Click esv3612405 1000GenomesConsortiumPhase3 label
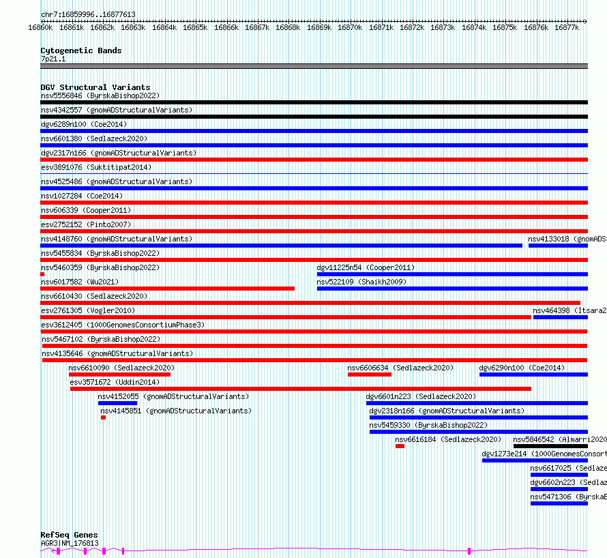607x558 pixels. (123, 325)
